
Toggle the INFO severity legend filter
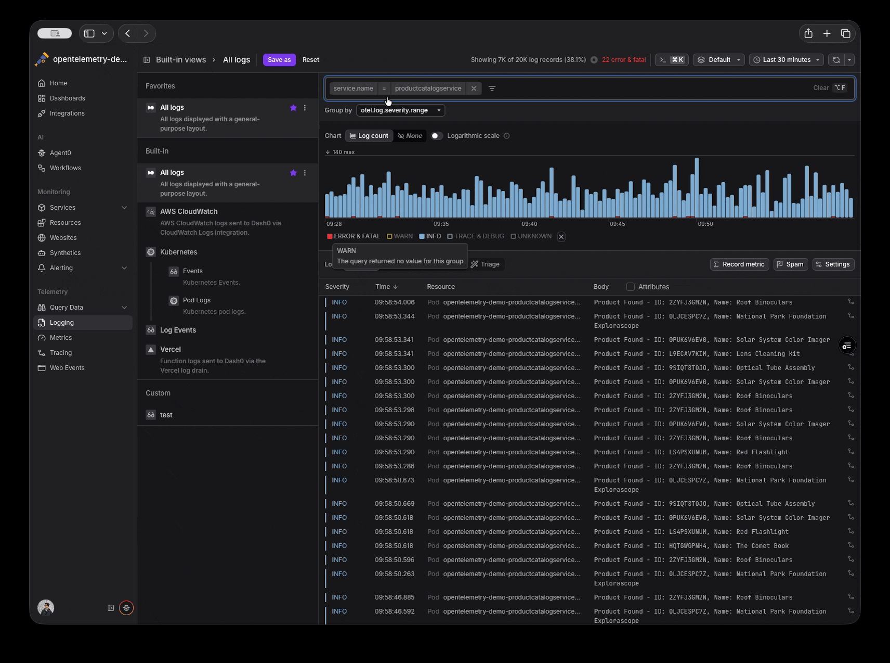430,236
